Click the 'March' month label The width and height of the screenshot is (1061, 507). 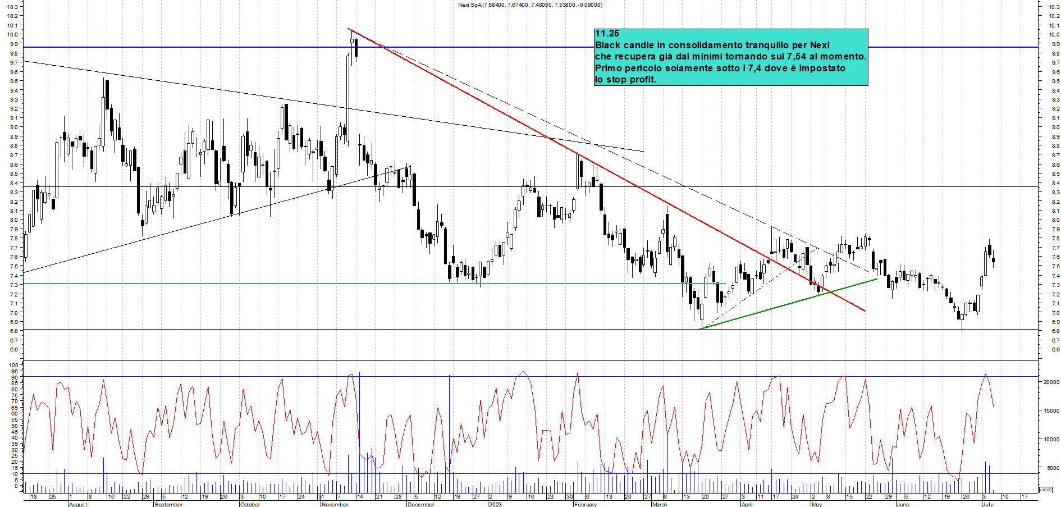(x=660, y=504)
